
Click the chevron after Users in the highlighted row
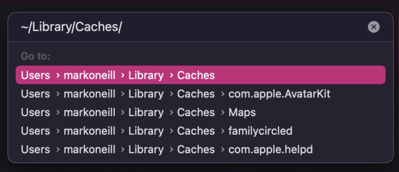pyautogui.click(x=58, y=76)
